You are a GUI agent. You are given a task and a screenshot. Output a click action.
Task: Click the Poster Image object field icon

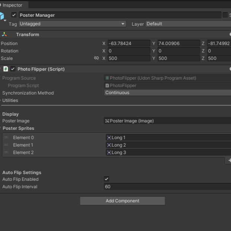108,121
